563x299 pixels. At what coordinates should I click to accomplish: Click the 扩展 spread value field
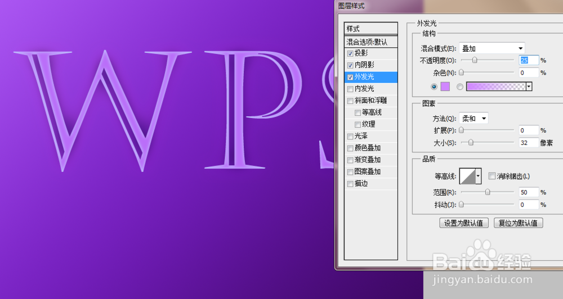coord(529,130)
